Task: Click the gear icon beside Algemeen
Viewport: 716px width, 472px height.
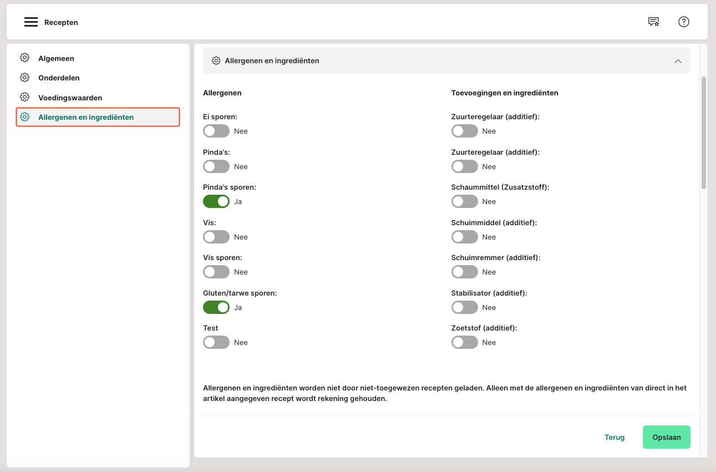Action: tap(24, 58)
